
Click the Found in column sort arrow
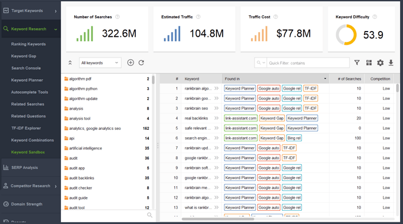(325, 79)
